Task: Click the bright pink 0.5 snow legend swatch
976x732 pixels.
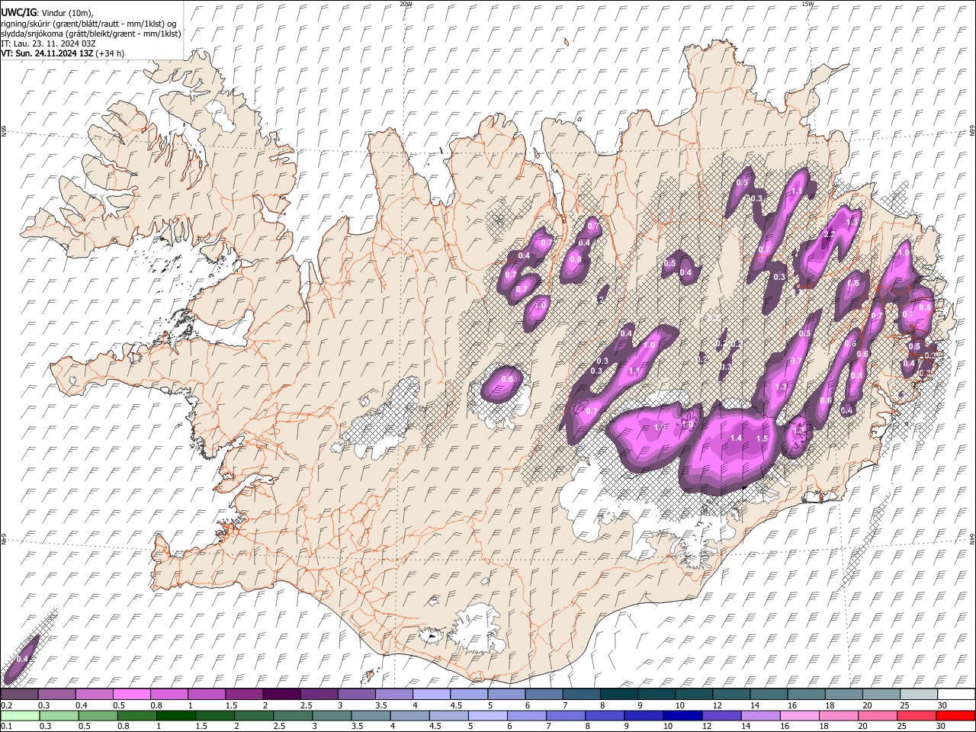Action: click(131, 694)
